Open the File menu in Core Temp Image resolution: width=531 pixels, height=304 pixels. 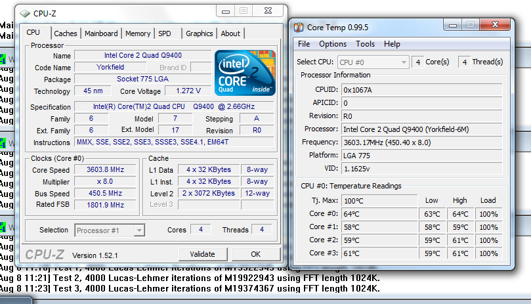click(304, 44)
